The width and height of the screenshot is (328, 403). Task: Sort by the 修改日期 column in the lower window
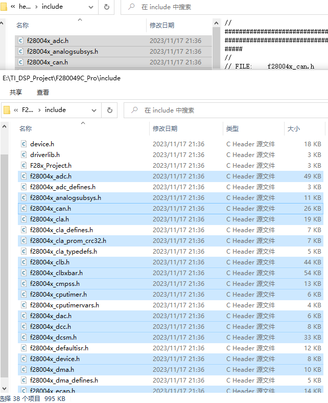tap(186, 128)
